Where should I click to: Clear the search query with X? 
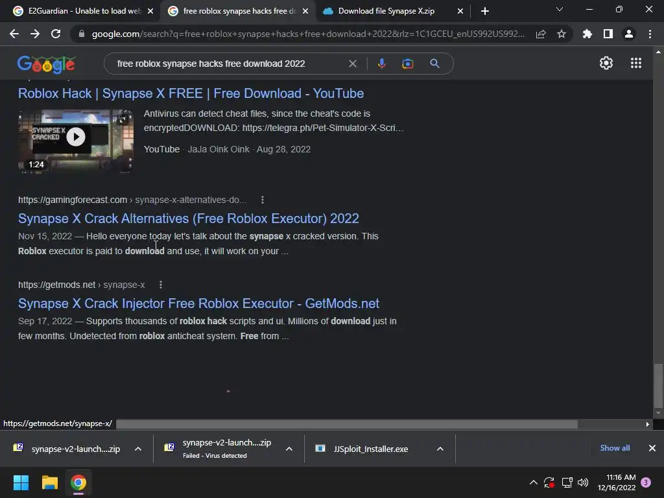point(352,64)
